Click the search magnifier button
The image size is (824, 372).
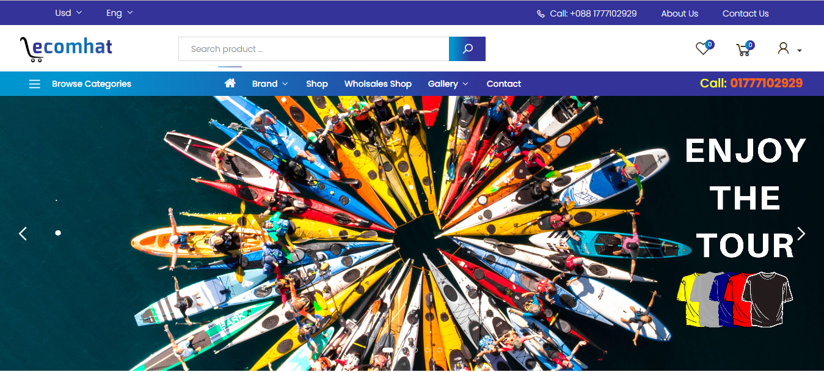(467, 49)
